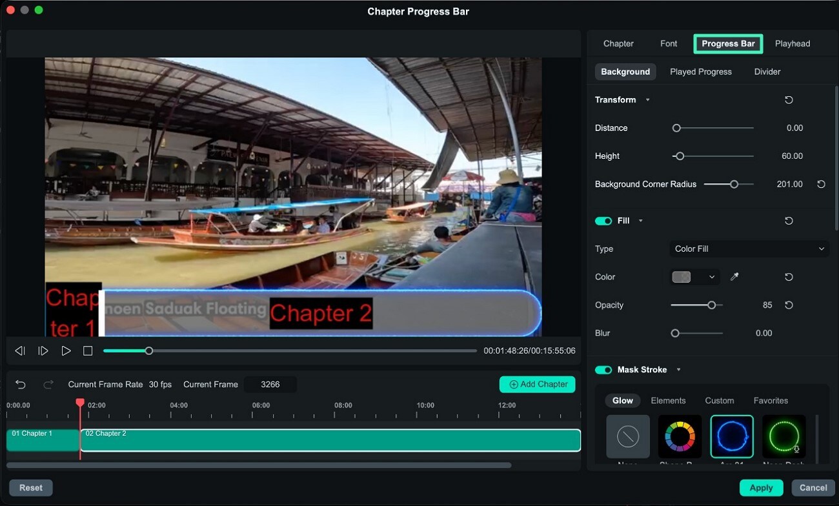
Task: Play the chapter preview
Action: click(x=66, y=351)
